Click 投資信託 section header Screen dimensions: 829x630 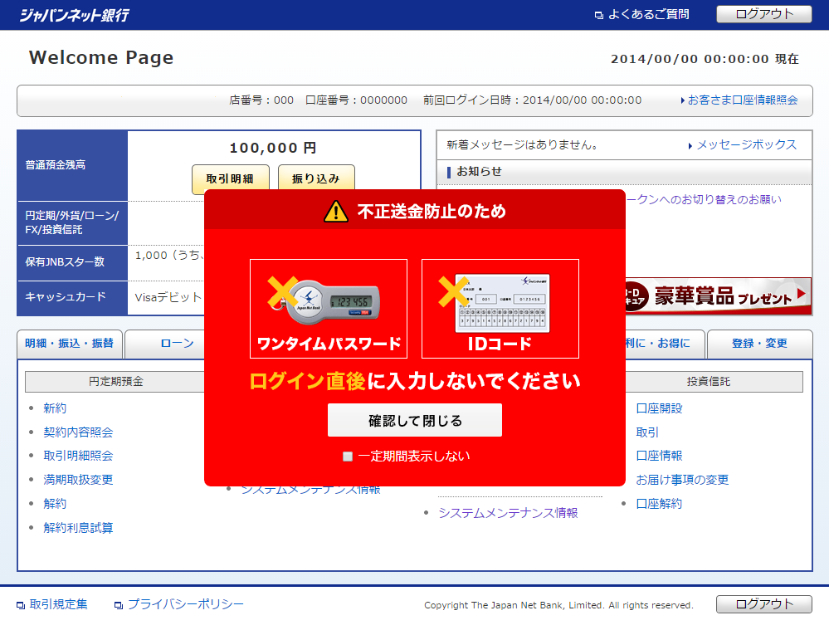714,381
